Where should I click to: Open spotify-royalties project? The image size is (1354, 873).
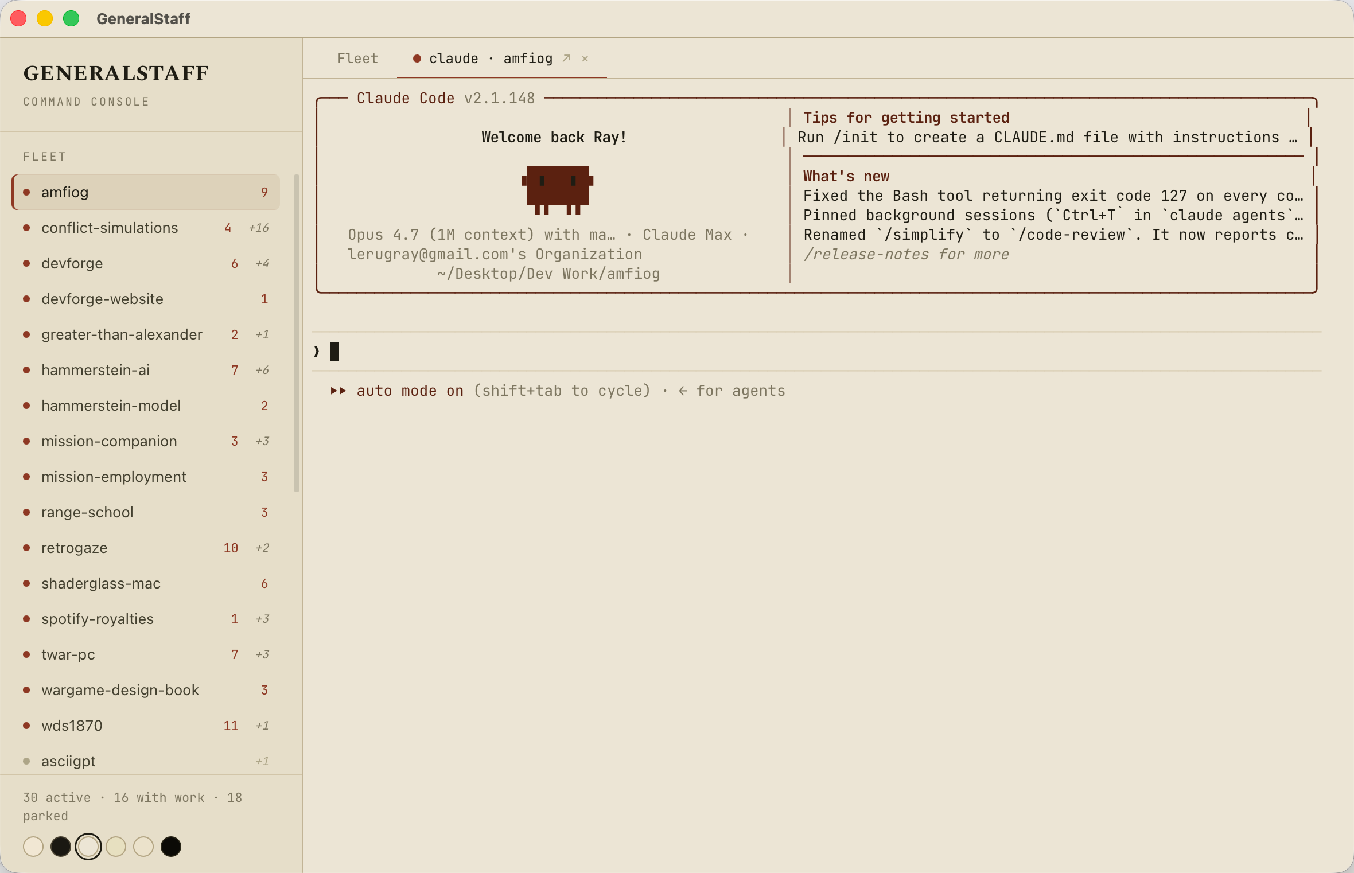(x=146, y=619)
